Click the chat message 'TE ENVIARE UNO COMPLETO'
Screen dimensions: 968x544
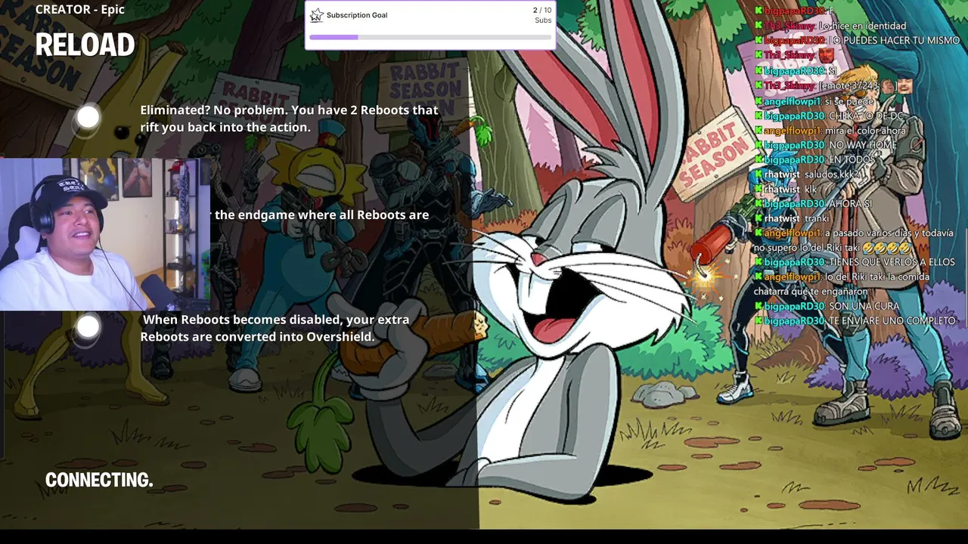click(892, 320)
